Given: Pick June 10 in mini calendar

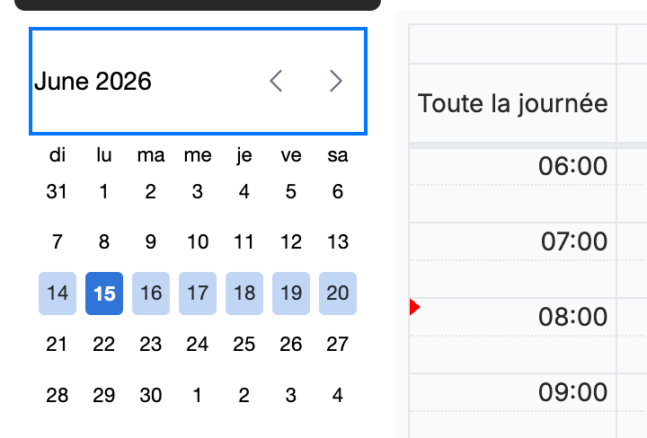Looking at the screenshot, I should [x=197, y=242].
